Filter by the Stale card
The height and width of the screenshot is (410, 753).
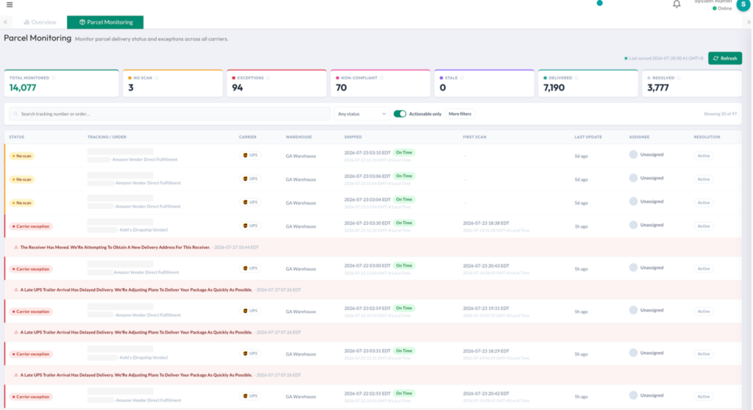click(x=484, y=84)
